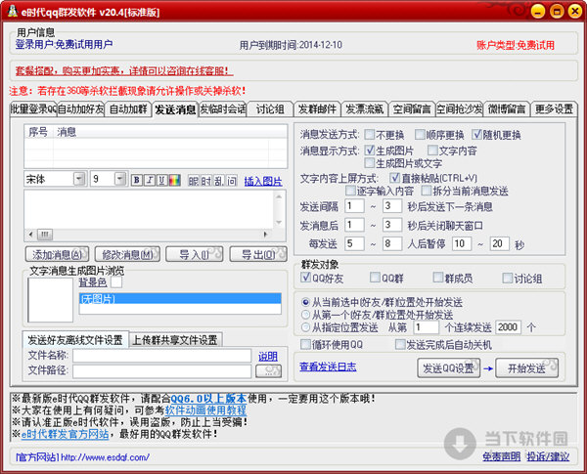Click 修改消息(M) button
The height and width of the screenshot is (474, 587).
127,255
